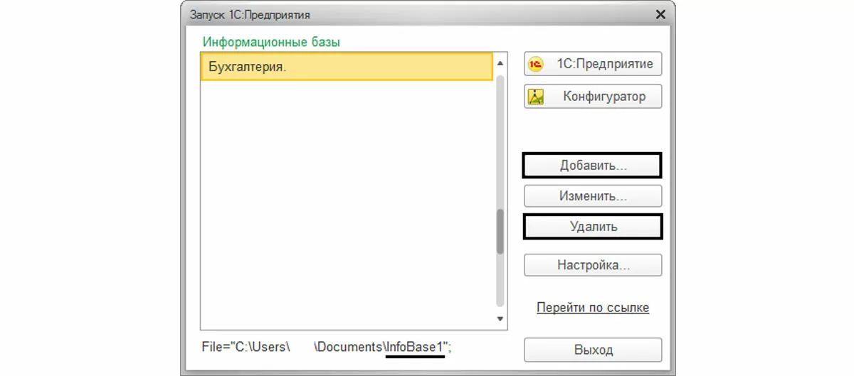Open Настройка... dialog
Viewport: 854px width, 376px height.
coord(593,265)
